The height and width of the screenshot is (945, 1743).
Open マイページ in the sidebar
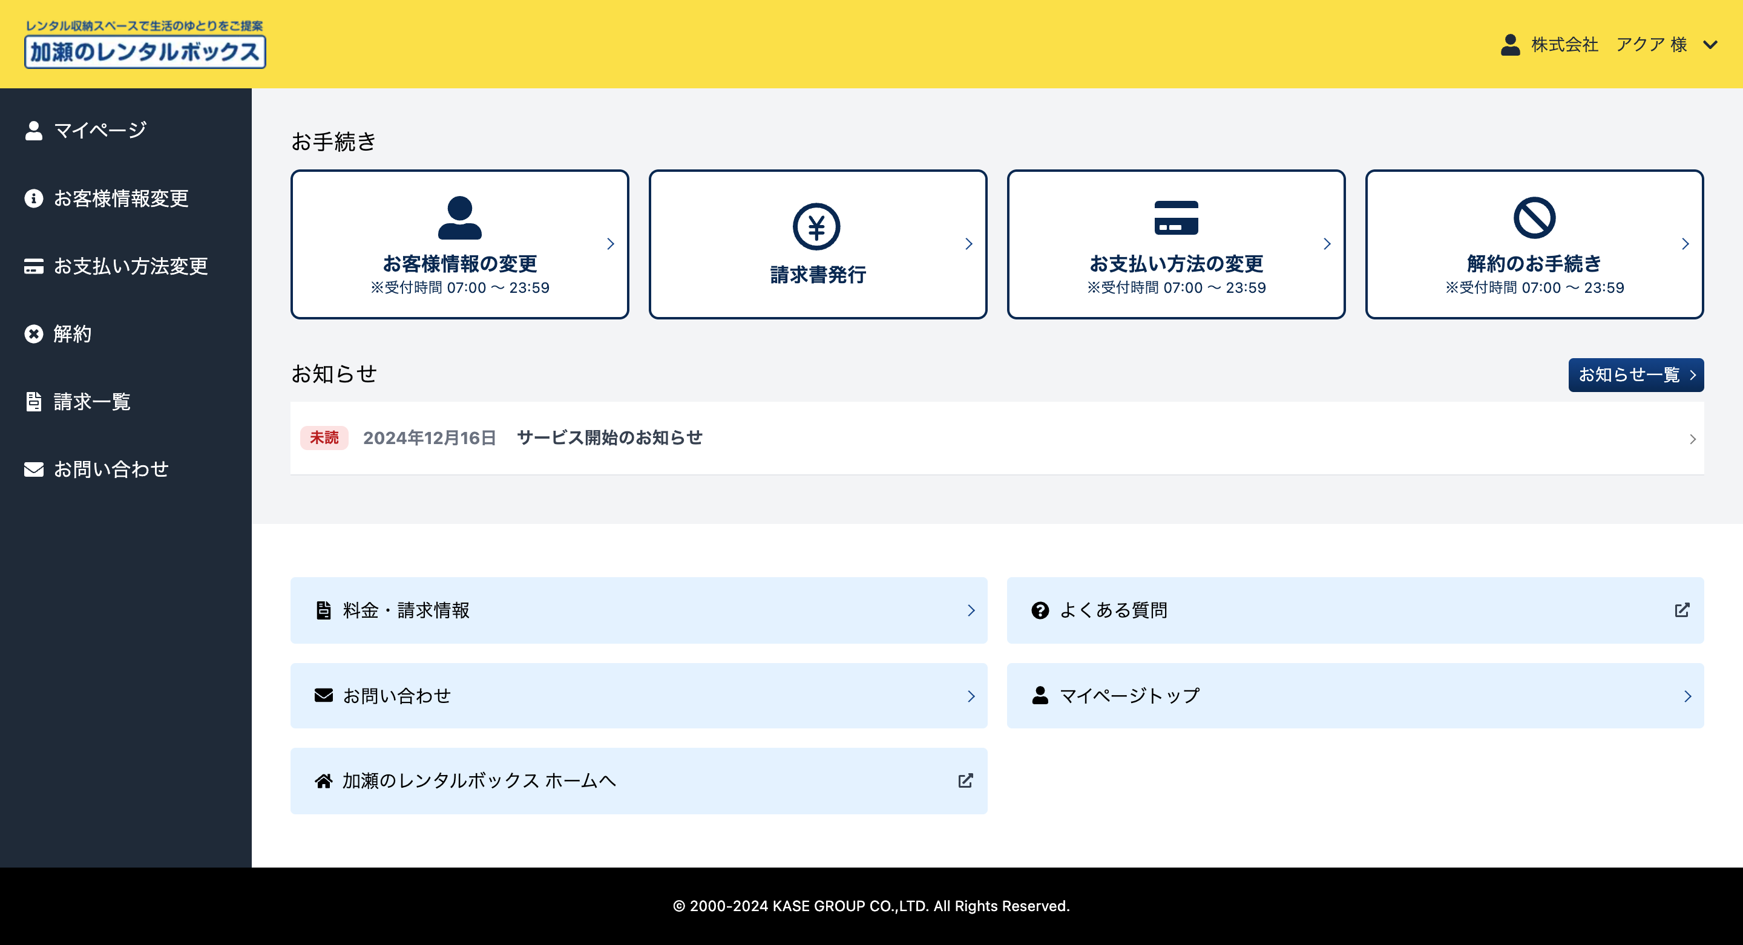point(99,131)
